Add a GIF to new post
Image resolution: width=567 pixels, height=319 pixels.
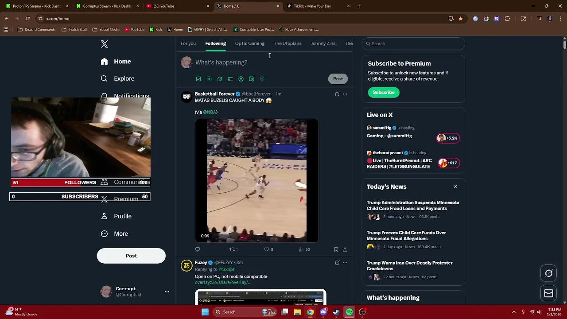pos(209,79)
